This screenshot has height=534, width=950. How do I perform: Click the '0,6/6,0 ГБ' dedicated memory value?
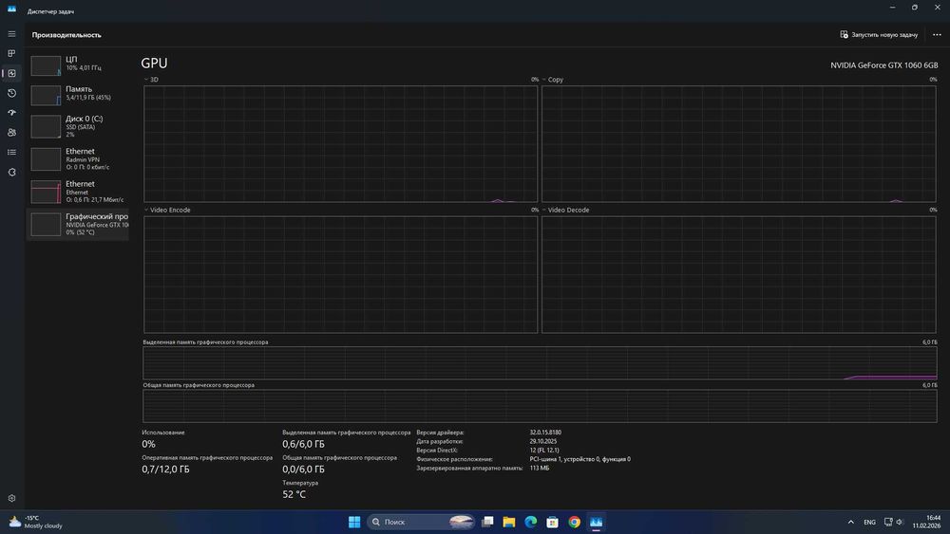(x=304, y=444)
